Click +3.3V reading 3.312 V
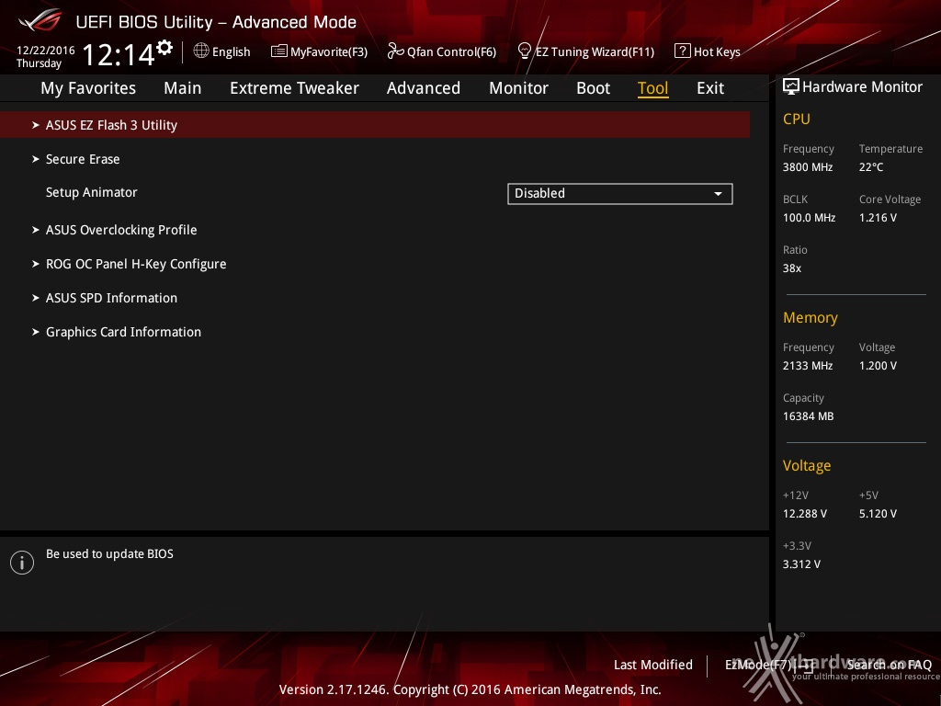The width and height of the screenshot is (941, 706). (801, 564)
